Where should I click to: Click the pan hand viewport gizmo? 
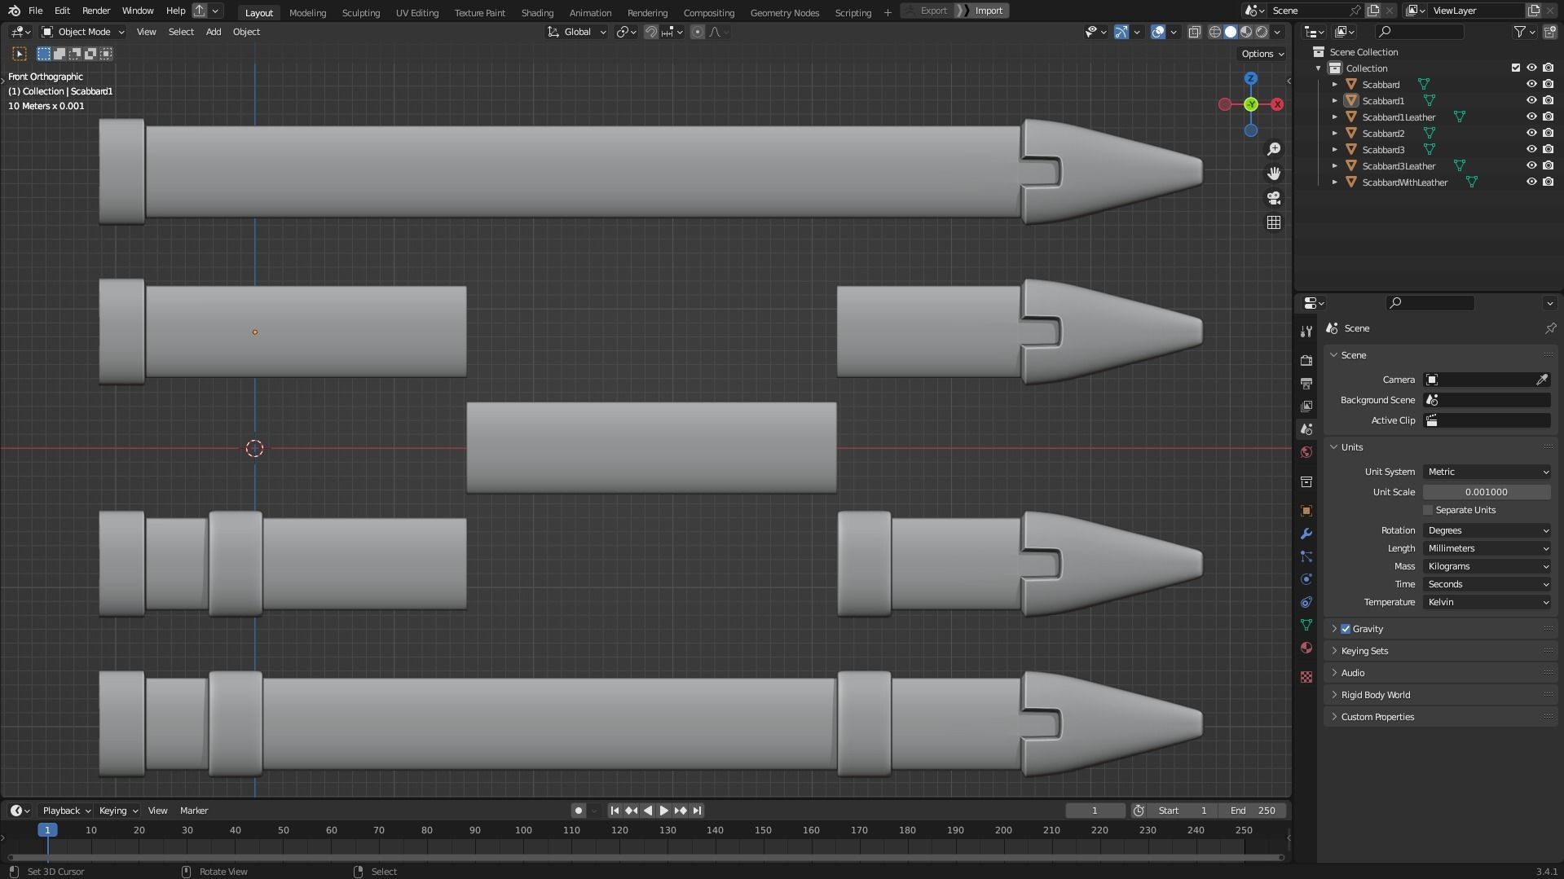[x=1273, y=174]
